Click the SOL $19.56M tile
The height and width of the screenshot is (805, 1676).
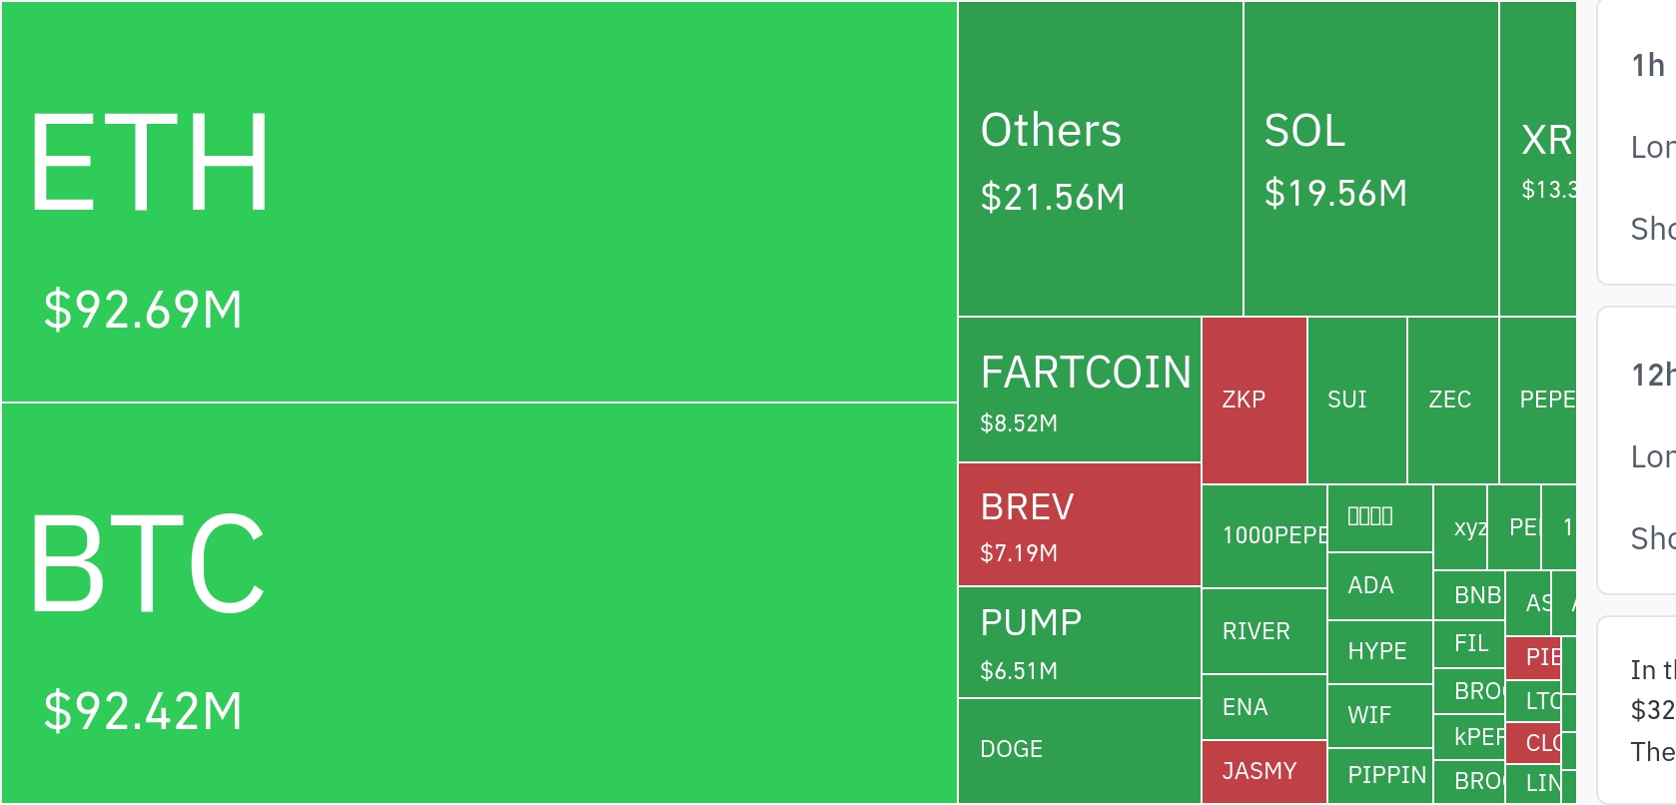point(1370,160)
